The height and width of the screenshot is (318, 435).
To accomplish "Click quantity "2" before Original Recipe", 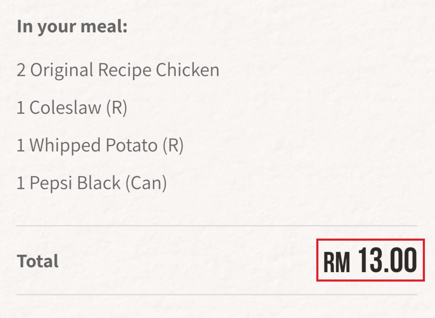I will [x=21, y=70].
